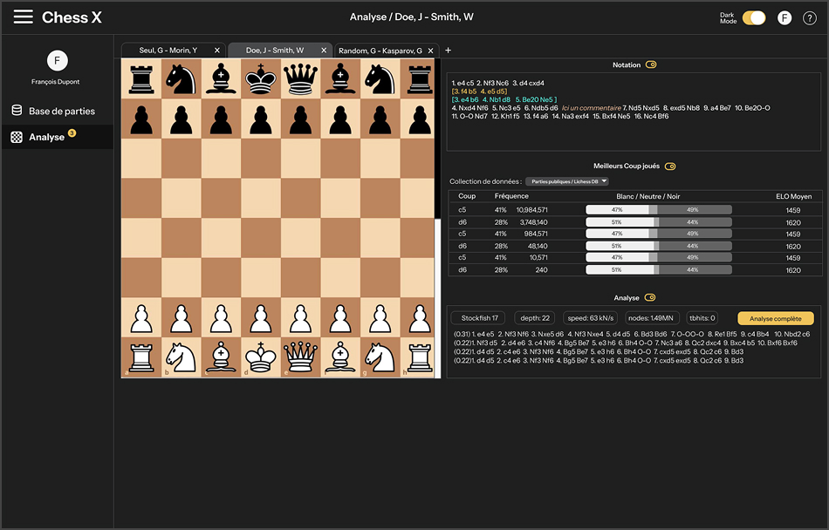829x530 pixels.
Task: Click move 7. Nd5 in notation
Action: coord(634,107)
